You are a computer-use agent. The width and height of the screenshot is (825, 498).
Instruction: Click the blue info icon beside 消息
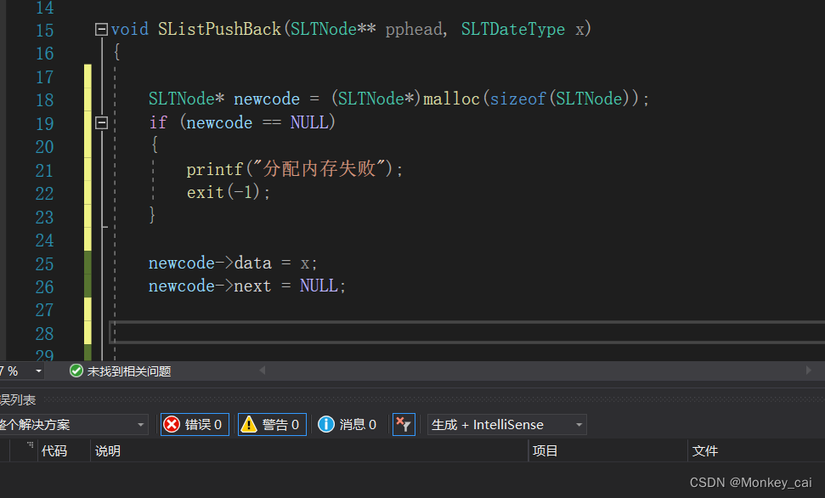(x=327, y=424)
